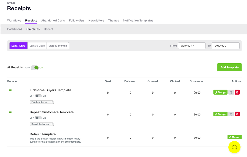Select the Last 30 Days range

coord(37,45)
